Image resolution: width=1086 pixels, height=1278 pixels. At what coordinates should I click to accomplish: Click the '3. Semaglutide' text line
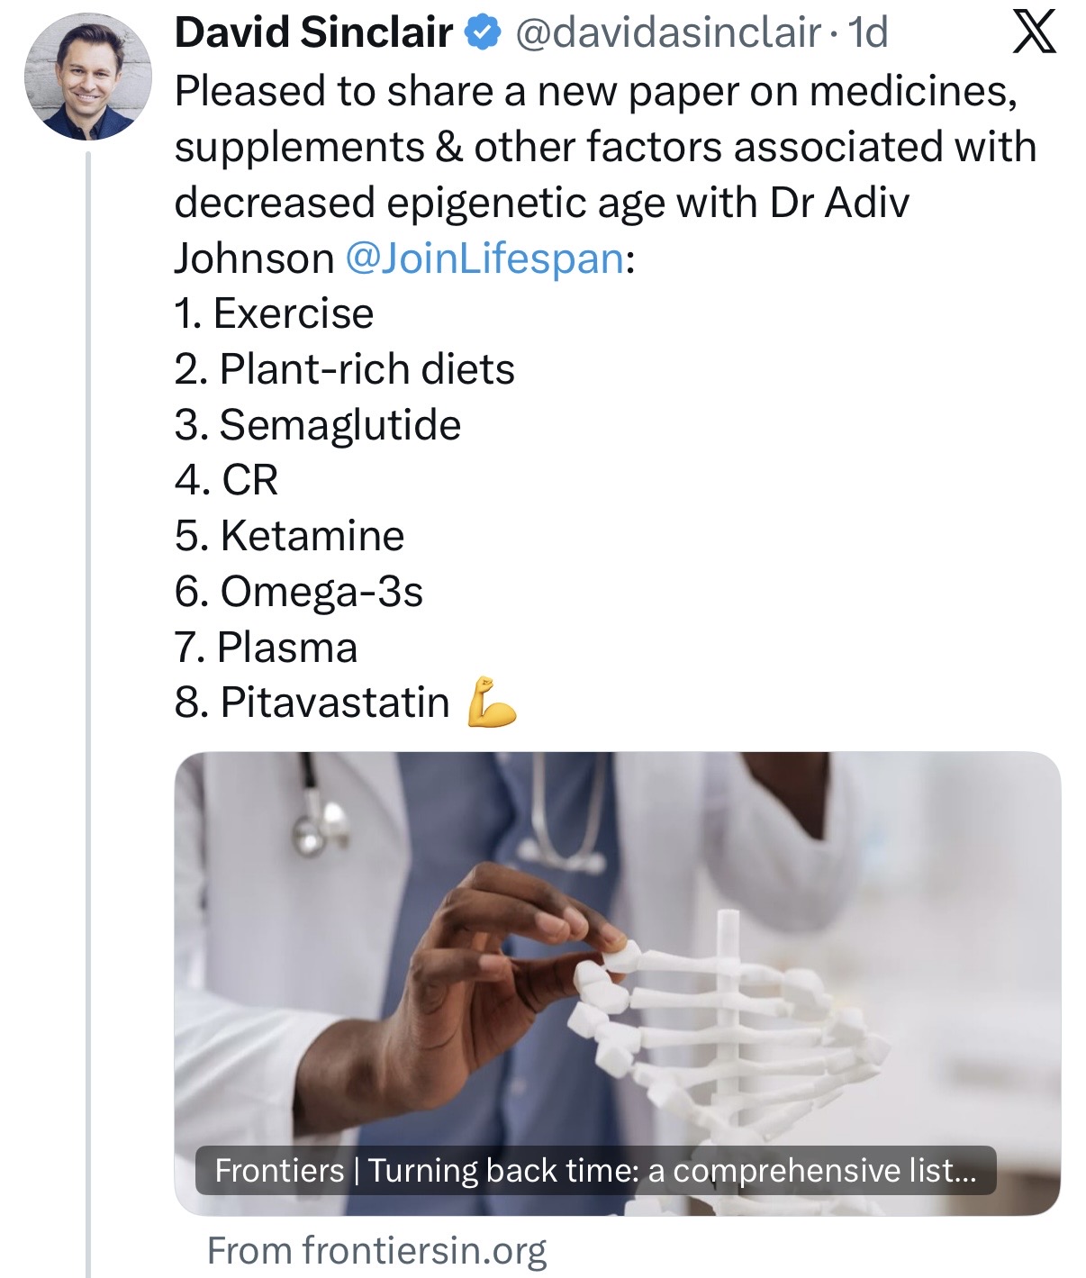(318, 425)
